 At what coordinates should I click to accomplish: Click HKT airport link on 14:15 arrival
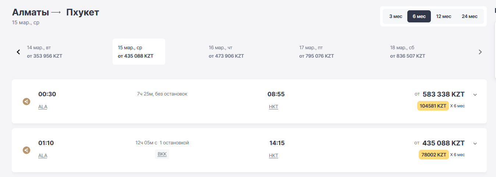(273, 156)
